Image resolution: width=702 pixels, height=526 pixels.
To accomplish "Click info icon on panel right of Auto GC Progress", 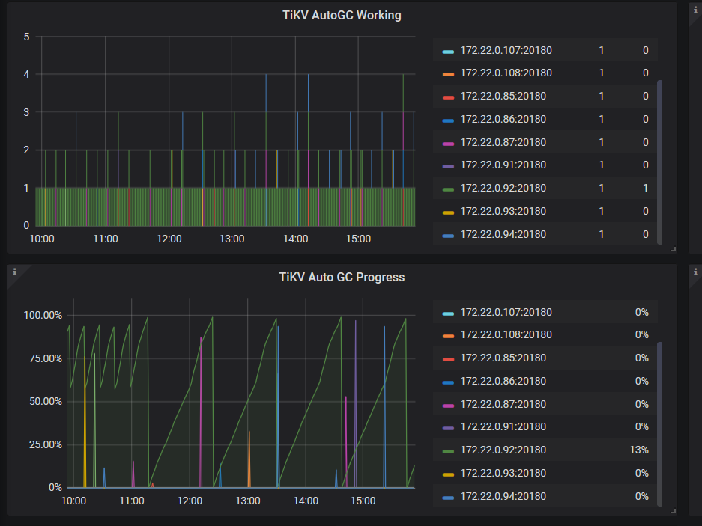I will coord(695,272).
